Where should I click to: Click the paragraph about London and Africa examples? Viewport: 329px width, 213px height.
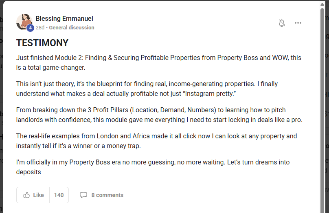tap(157, 141)
